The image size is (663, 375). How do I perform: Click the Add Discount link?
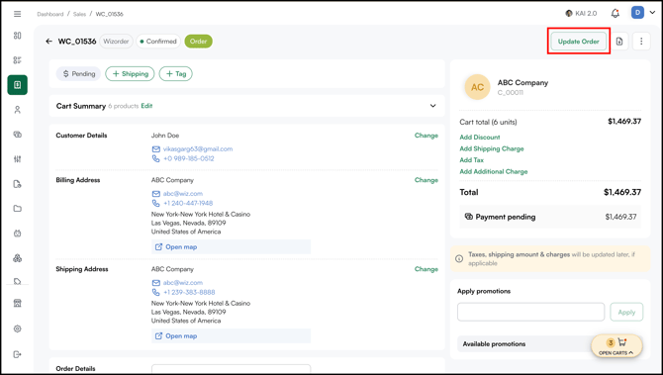[x=480, y=137]
